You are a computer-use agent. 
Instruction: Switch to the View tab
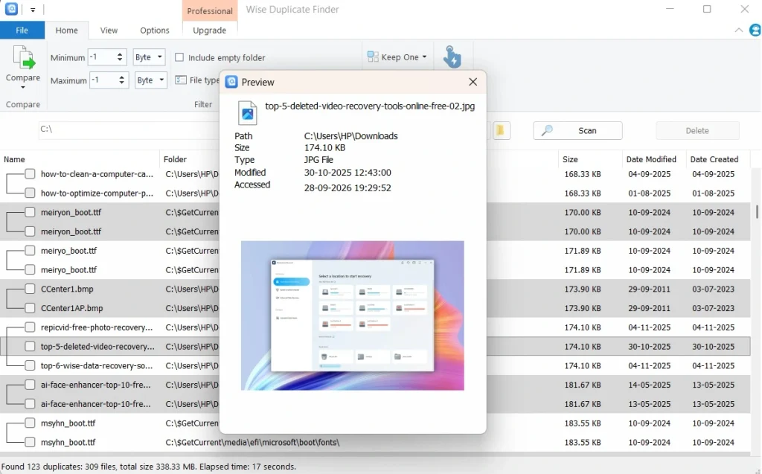(x=109, y=31)
